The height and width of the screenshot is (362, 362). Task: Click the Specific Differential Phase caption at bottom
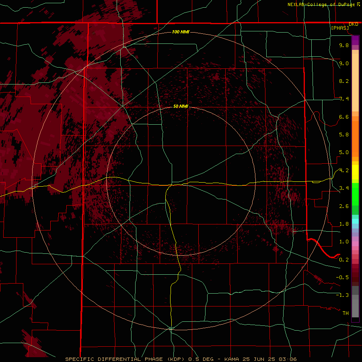(x=181, y=359)
